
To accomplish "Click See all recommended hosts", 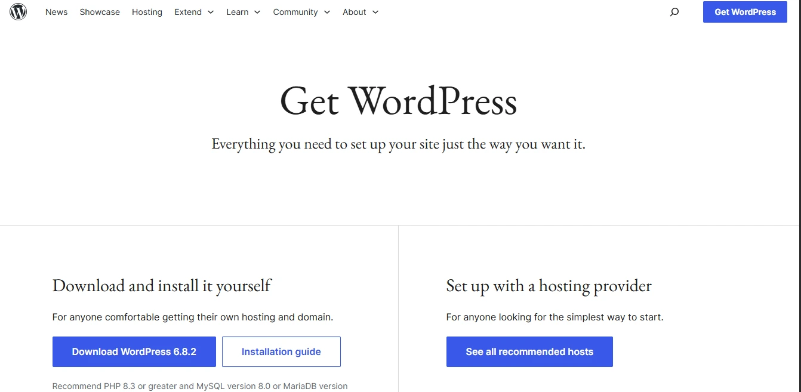I will pyautogui.click(x=529, y=351).
